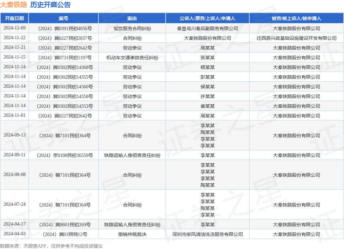Select the 案号 column header
Image resolution: width=344 pixels, height=249 pixels.
click(63, 18)
